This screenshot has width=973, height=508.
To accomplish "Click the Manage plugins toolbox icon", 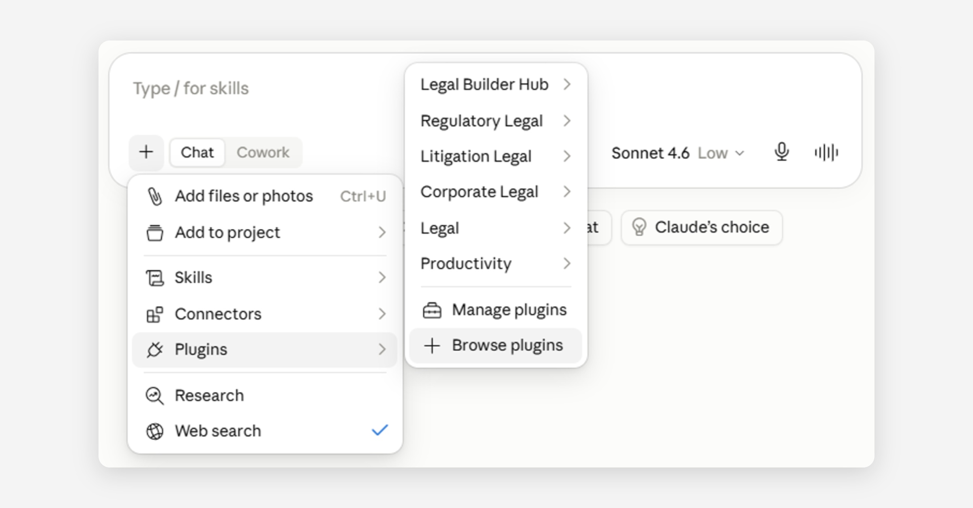I will coord(432,310).
